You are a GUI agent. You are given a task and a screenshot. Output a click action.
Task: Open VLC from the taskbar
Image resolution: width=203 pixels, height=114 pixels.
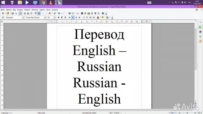pyautogui.click(x=50, y=3)
